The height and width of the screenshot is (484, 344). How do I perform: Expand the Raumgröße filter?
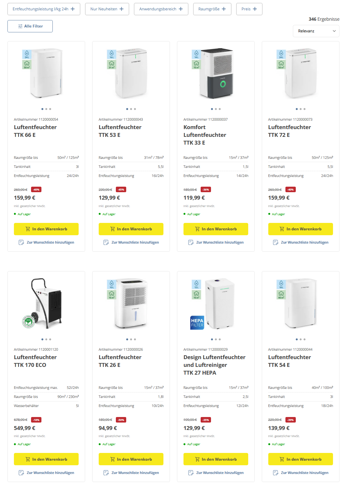[212, 9]
